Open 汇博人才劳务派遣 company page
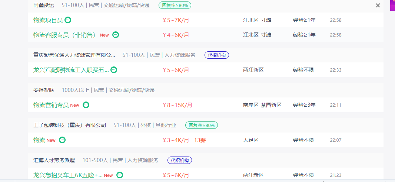395x182 pixels. pyautogui.click(x=54, y=160)
